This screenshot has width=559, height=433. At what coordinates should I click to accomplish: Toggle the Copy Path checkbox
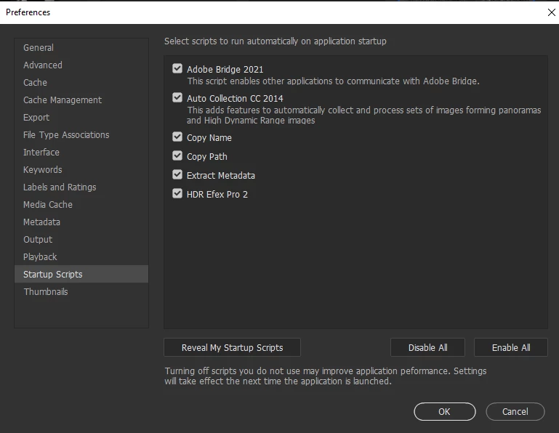click(x=177, y=155)
